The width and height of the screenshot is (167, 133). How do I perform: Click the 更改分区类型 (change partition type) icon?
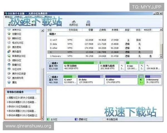point(9,73)
